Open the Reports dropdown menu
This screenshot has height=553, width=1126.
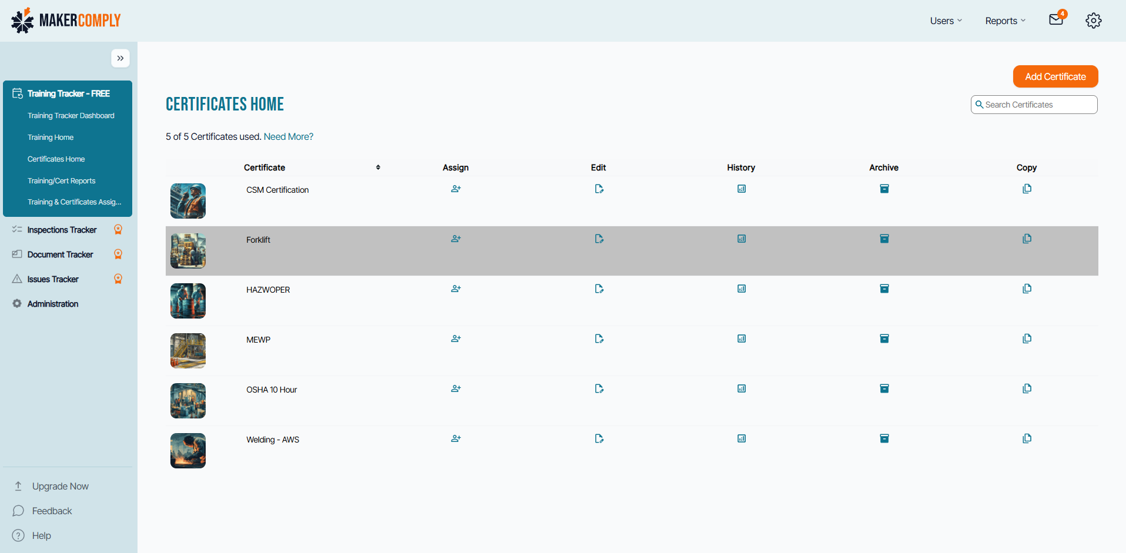coord(1005,21)
